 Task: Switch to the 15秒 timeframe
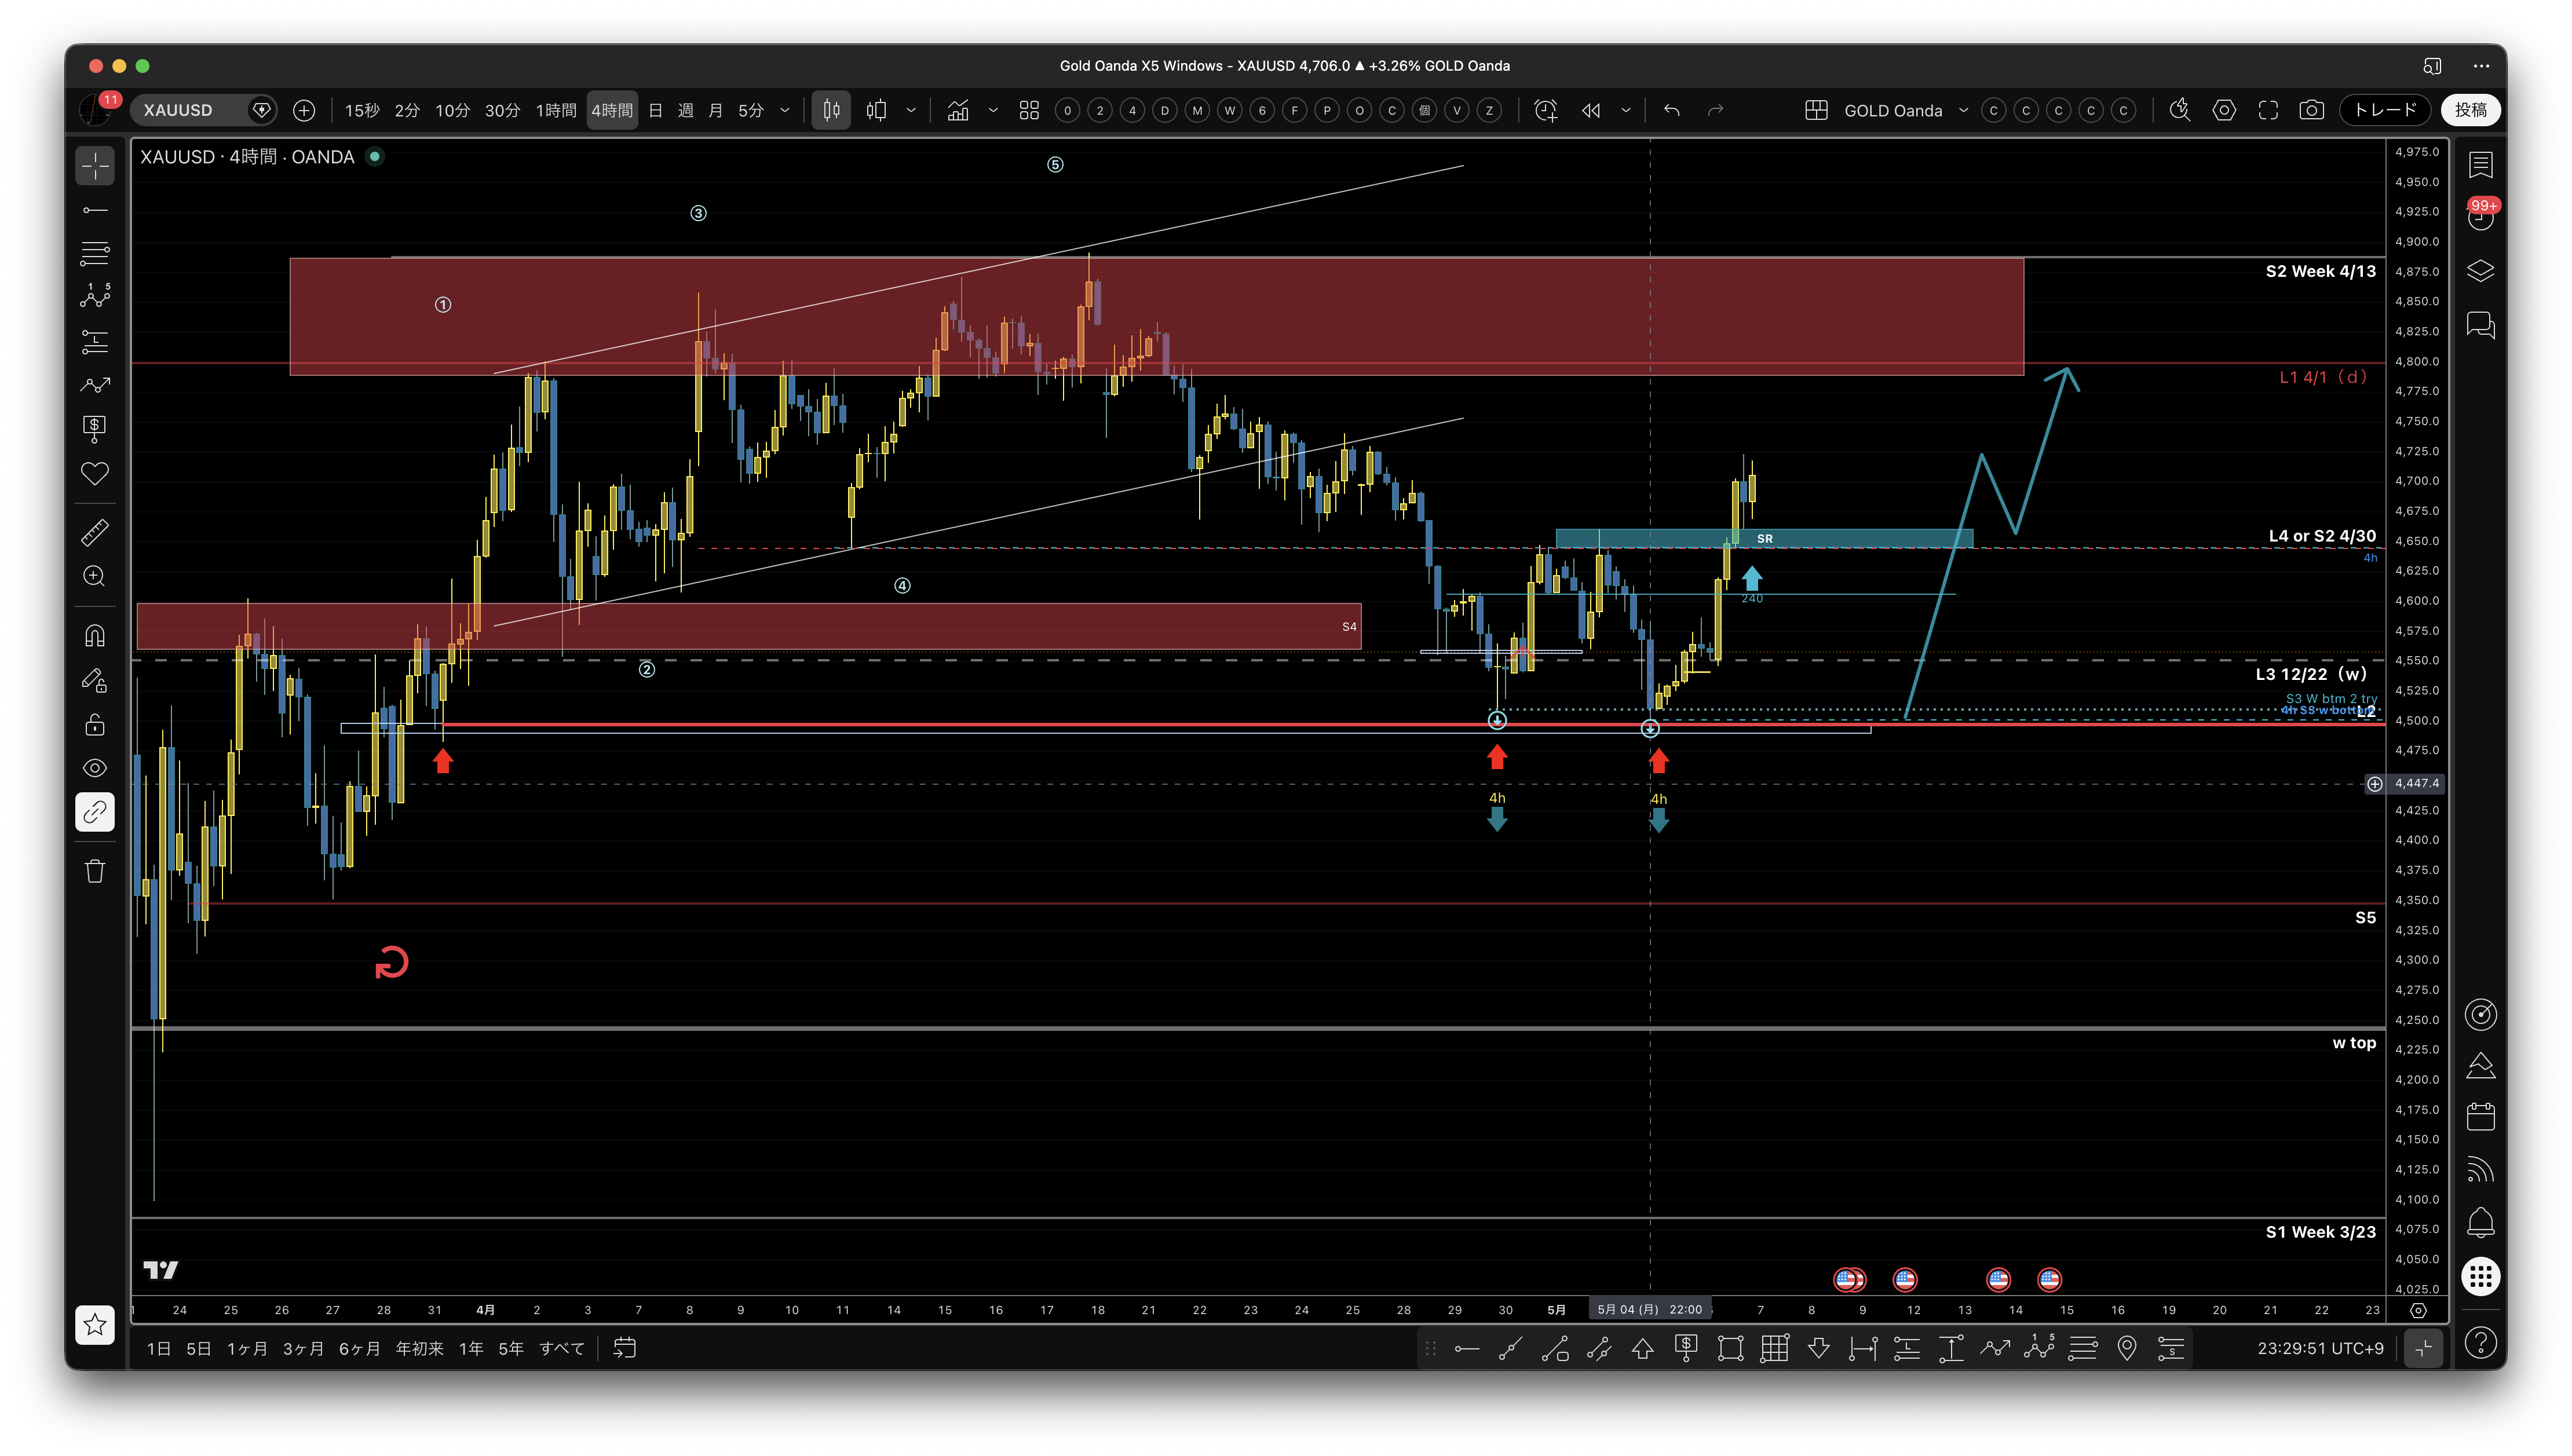pyautogui.click(x=362, y=110)
